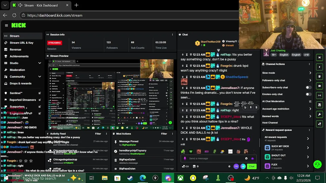Open Activity Feed three-dot menu

[x=106, y=134]
